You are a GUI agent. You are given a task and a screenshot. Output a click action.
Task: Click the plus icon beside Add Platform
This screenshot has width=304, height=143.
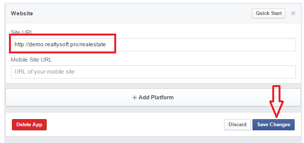pyautogui.click(x=134, y=97)
